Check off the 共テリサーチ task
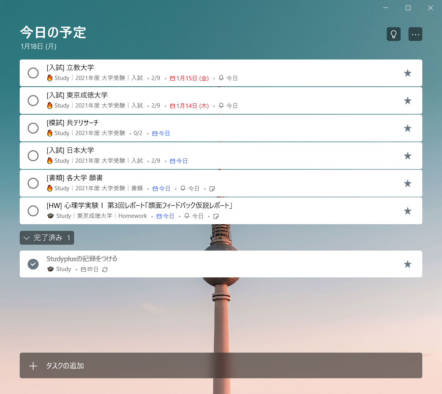 (33, 128)
